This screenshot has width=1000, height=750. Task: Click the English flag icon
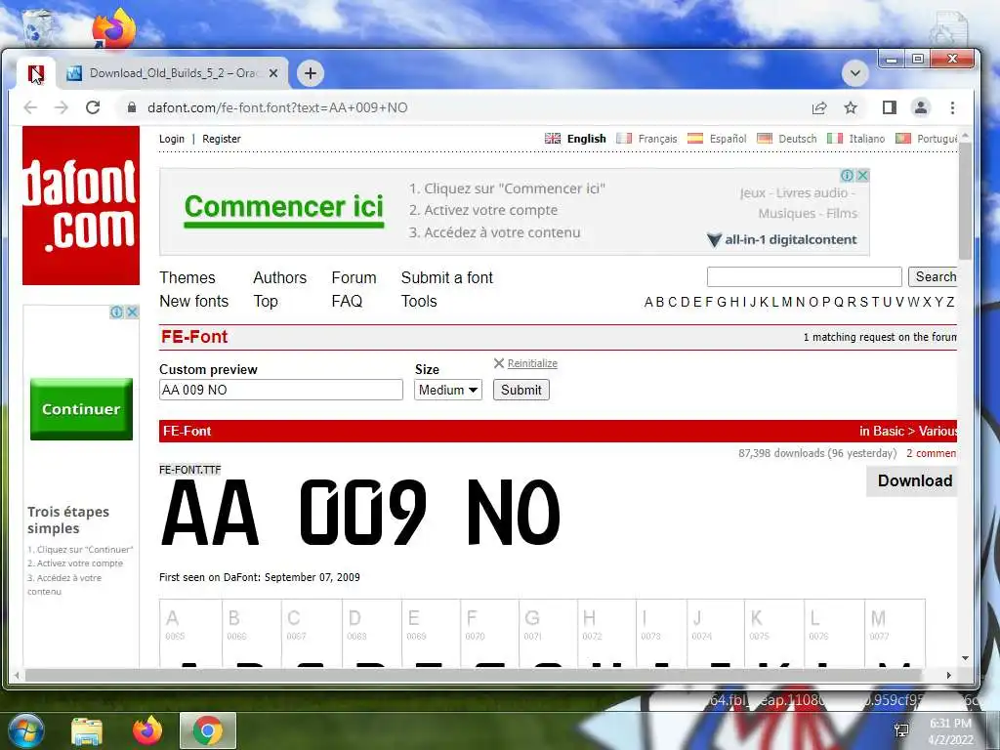coord(553,139)
